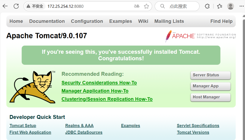The image size is (245, 140).
Task: Click the Recommended Reading heading
Action: pos(92,74)
